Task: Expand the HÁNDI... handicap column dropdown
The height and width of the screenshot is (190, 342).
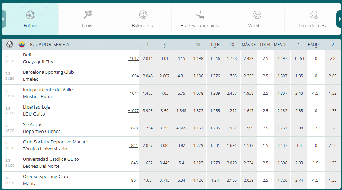Action: coord(315,47)
